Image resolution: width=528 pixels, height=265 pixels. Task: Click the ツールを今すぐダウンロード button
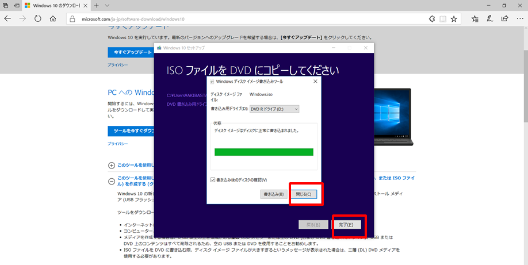(131, 131)
